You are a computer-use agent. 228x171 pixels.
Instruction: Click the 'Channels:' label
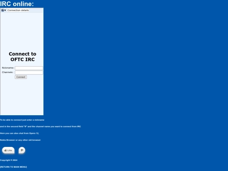click(x=8, y=72)
